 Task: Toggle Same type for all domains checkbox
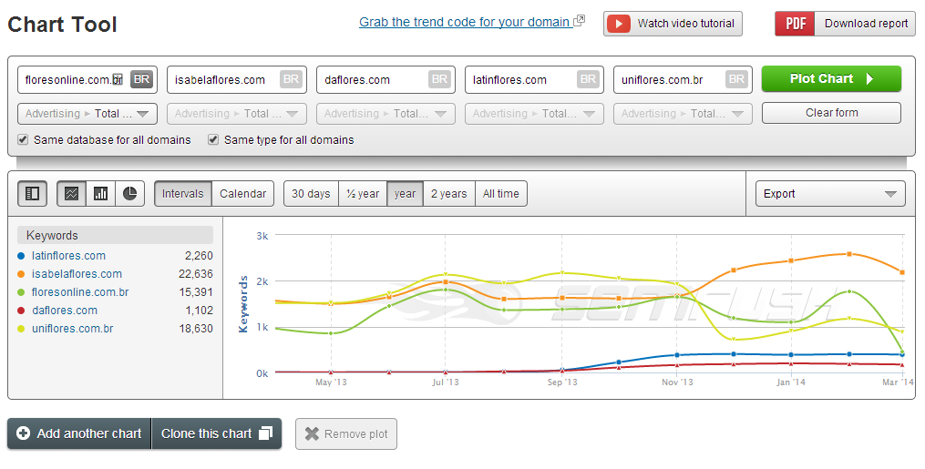coord(213,140)
